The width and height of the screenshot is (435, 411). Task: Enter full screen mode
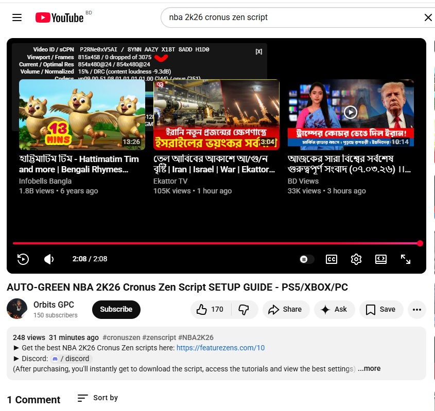tap(405, 259)
